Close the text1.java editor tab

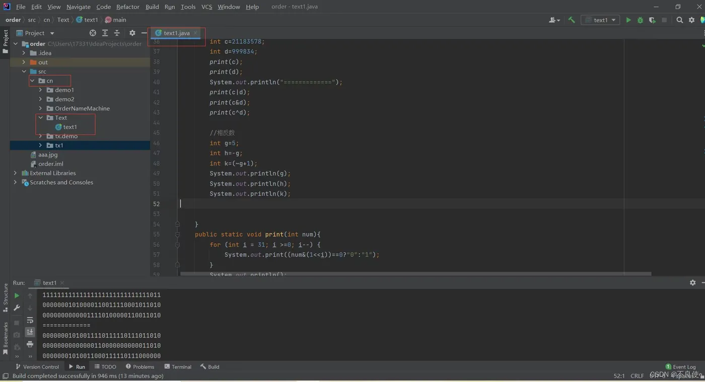click(x=195, y=33)
